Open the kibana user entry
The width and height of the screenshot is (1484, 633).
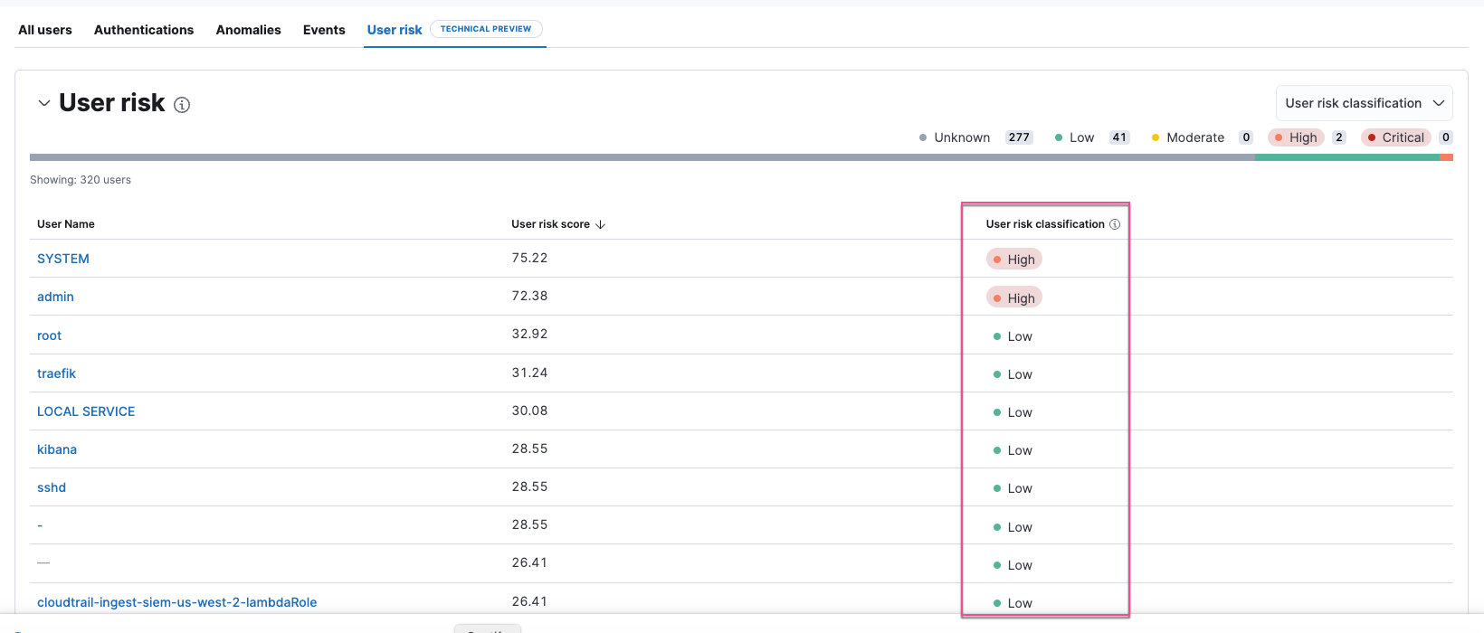tap(57, 449)
